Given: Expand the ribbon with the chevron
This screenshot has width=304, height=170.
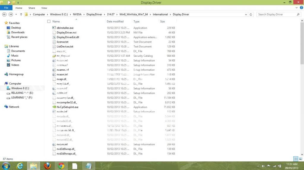Looking at the screenshot, I should click(297, 8).
